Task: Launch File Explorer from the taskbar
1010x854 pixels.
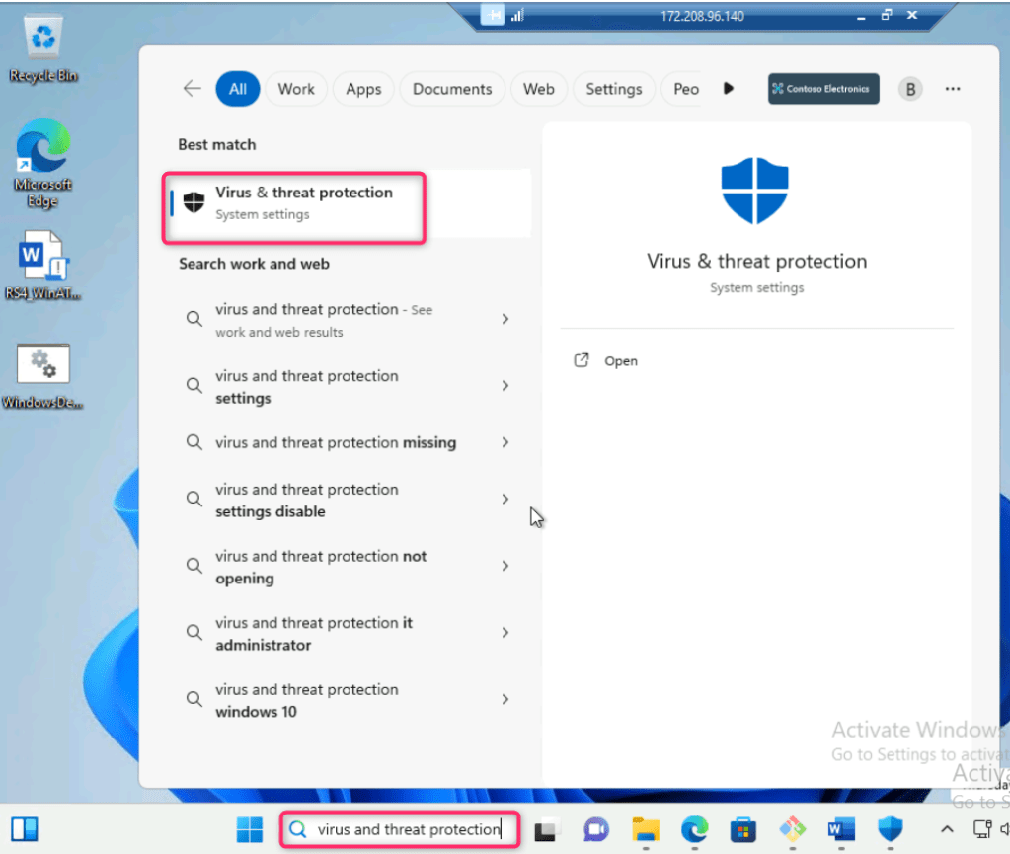Action: point(645,829)
